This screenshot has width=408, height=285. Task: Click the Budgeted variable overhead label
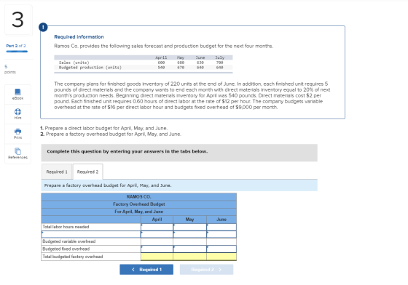69,241
